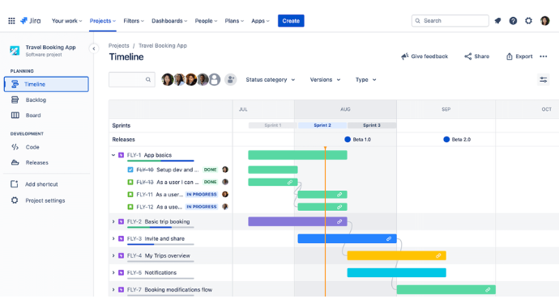Click Give feedback
This screenshot has height=307, width=559.
point(425,56)
